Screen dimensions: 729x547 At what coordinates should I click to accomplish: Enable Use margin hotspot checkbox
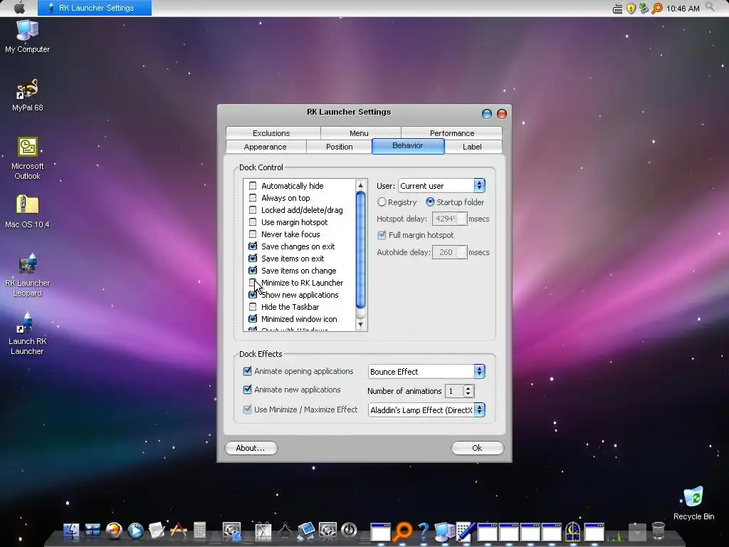click(x=253, y=222)
